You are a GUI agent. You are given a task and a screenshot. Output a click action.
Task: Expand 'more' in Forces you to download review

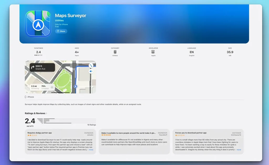coord(239,150)
